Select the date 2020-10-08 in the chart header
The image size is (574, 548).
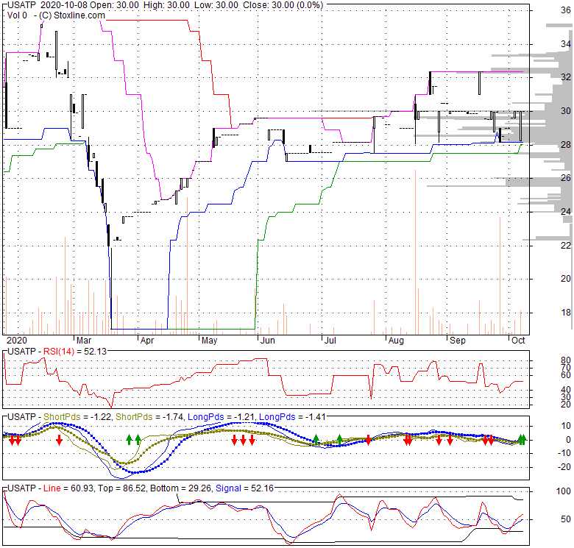[x=64, y=5]
